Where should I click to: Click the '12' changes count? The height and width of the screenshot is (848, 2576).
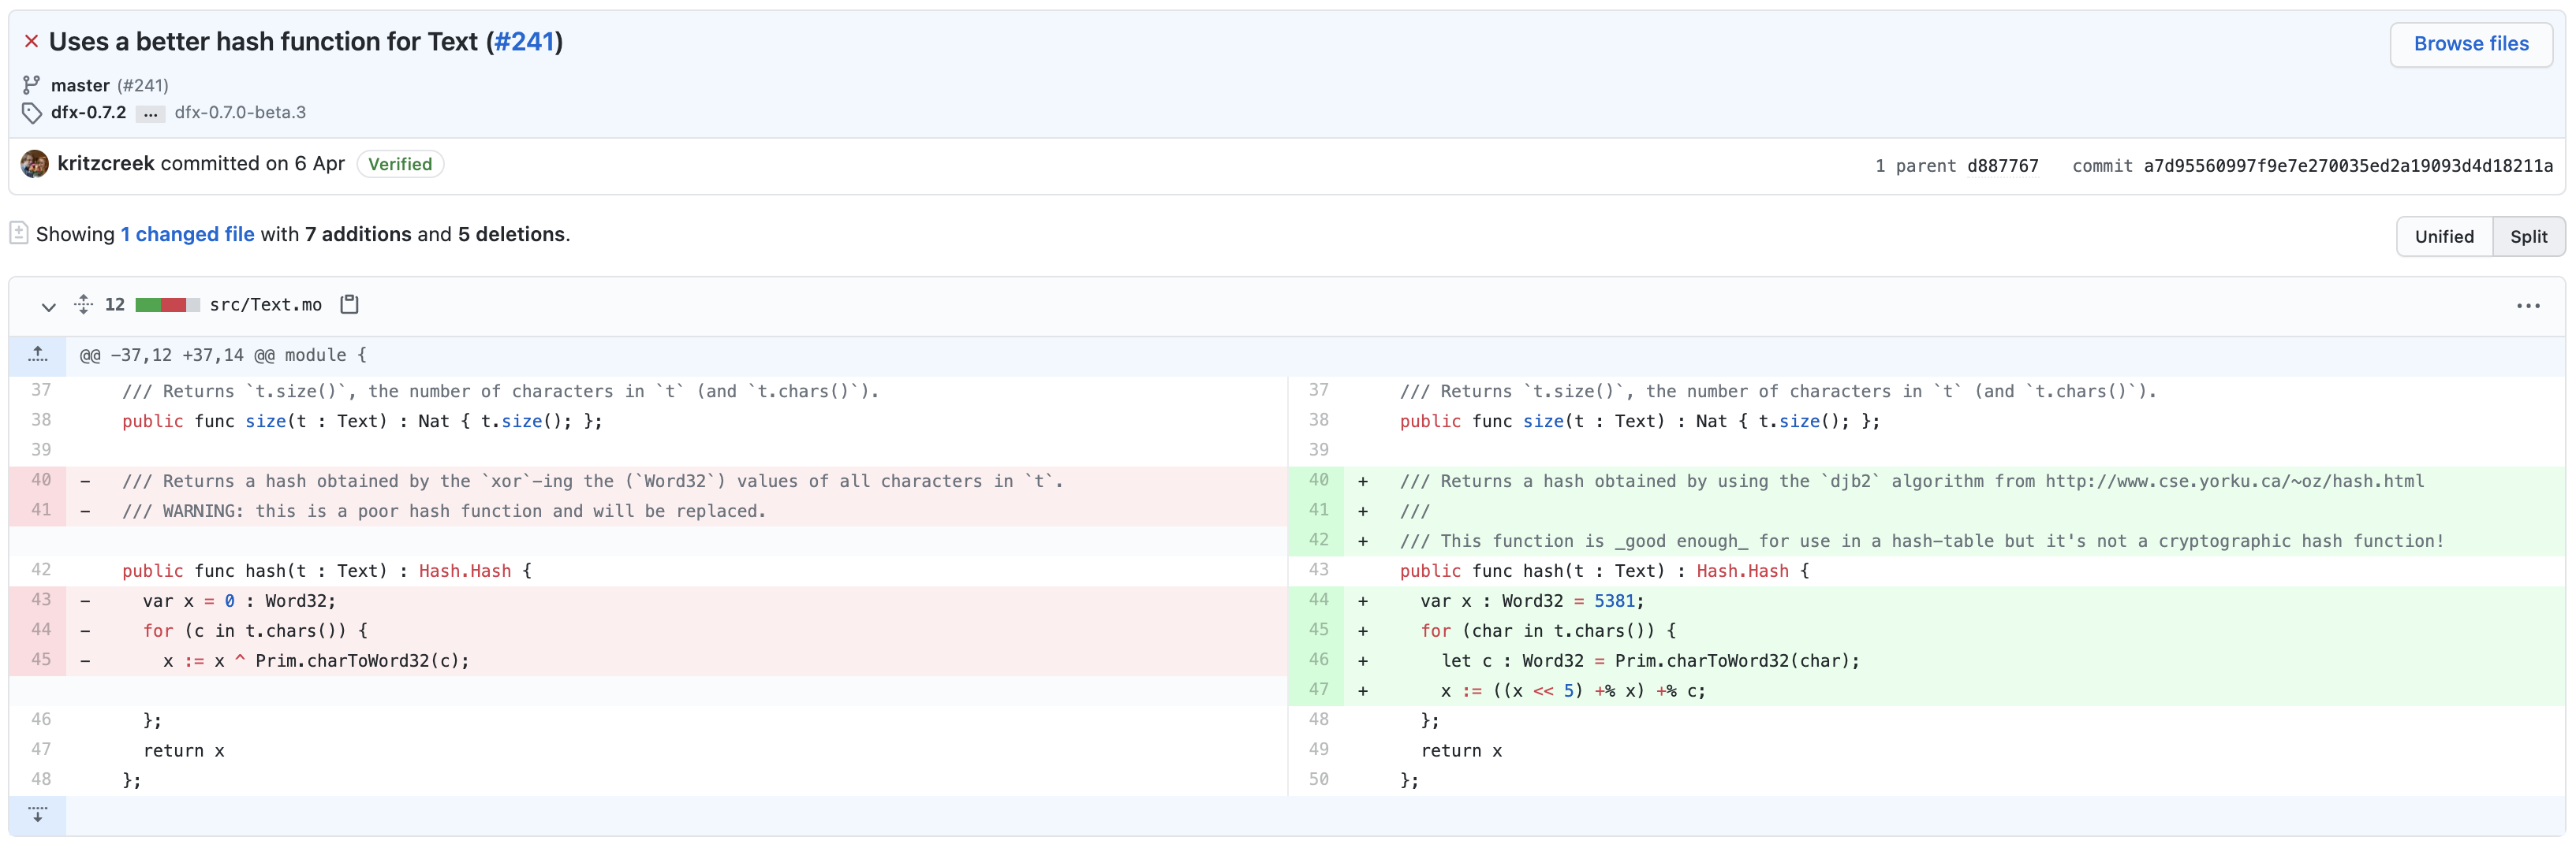click(x=115, y=305)
